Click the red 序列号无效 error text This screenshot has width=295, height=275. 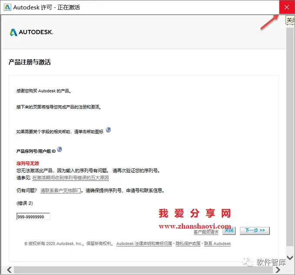point(28,163)
